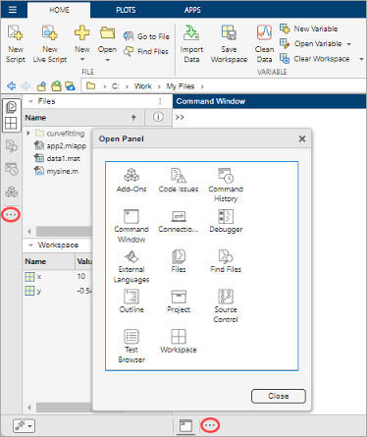Select the data1.mat file
This screenshot has height=437, width=367.
coord(58,158)
